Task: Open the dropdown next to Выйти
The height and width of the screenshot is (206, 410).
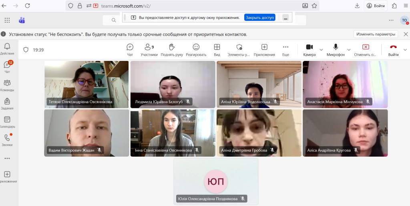Action: click(405, 50)
